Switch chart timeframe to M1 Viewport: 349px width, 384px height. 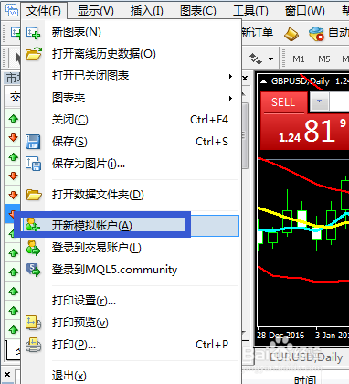299,59
